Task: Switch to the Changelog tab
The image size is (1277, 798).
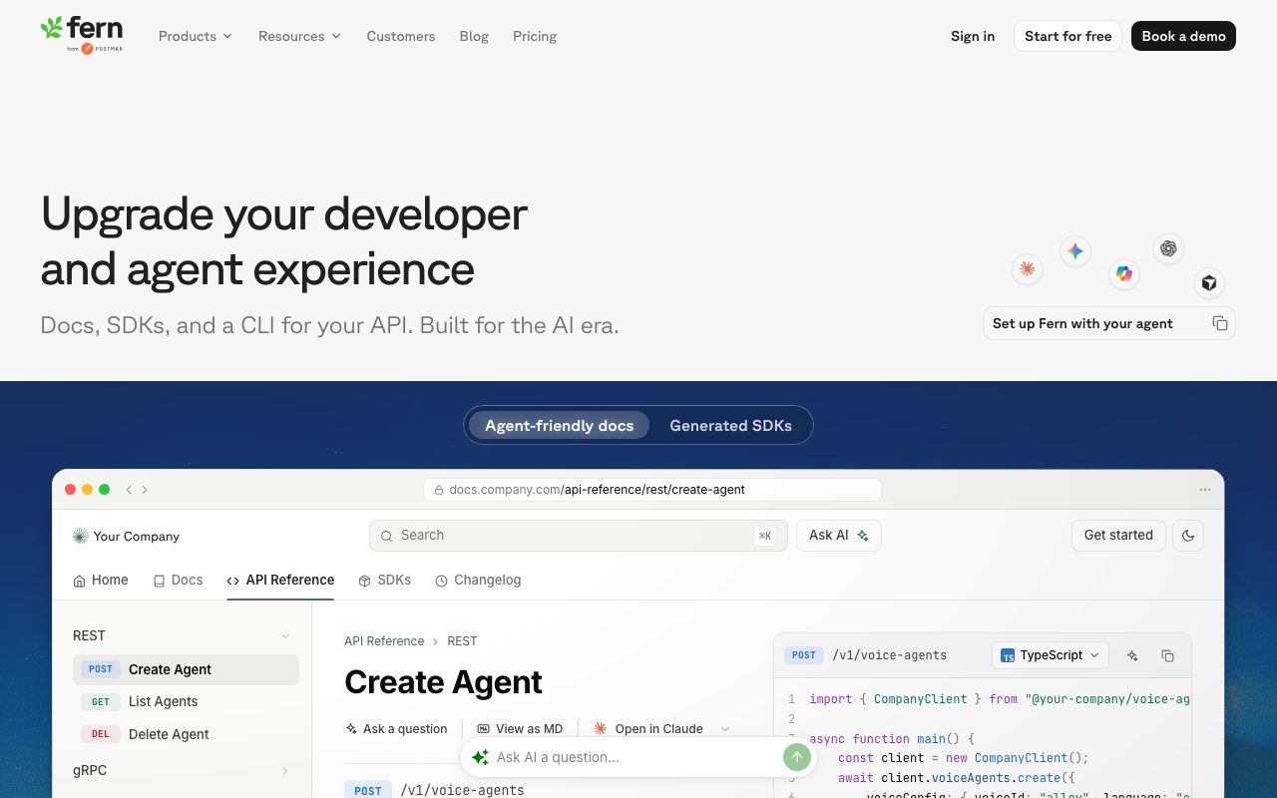Action: pyautogui.click(x=478, y=580)
